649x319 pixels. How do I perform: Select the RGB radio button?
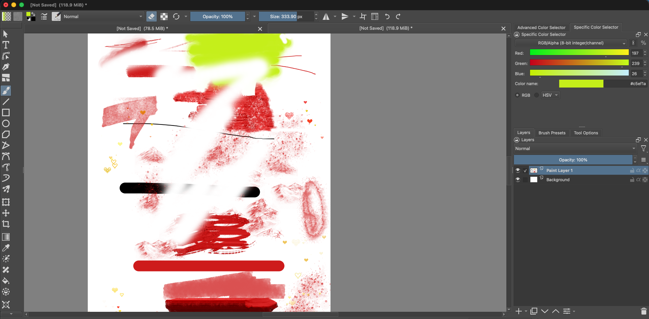pos(517,95)
